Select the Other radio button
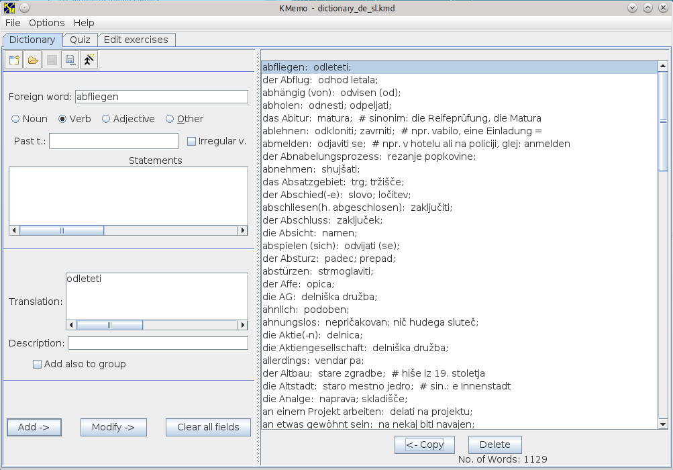 [x=185, y=119]
